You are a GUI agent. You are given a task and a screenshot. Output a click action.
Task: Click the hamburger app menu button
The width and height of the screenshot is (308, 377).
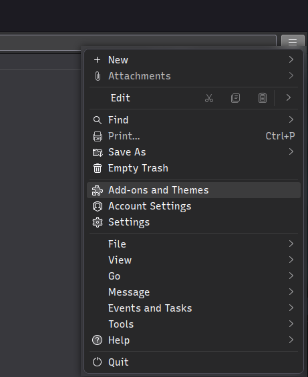click(x=293, y=41)
